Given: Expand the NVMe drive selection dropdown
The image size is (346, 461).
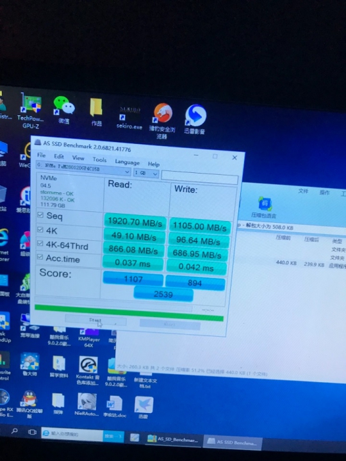Looking at the screenshot, I should click(83, 169).
